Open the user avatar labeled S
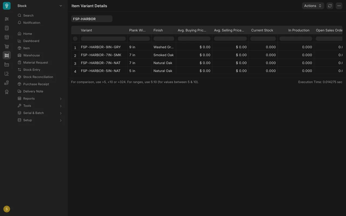Screen dimensions: 346x216 pyautogui.click(x=7, y=209)
